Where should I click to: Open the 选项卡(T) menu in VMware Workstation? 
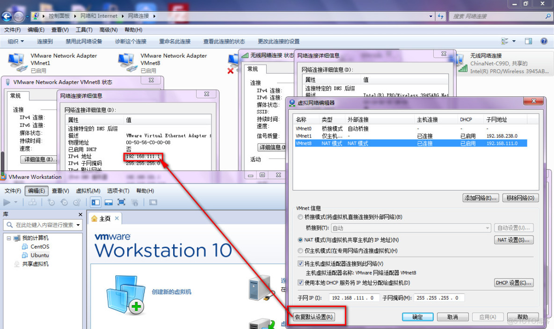(x=118, y=191)
